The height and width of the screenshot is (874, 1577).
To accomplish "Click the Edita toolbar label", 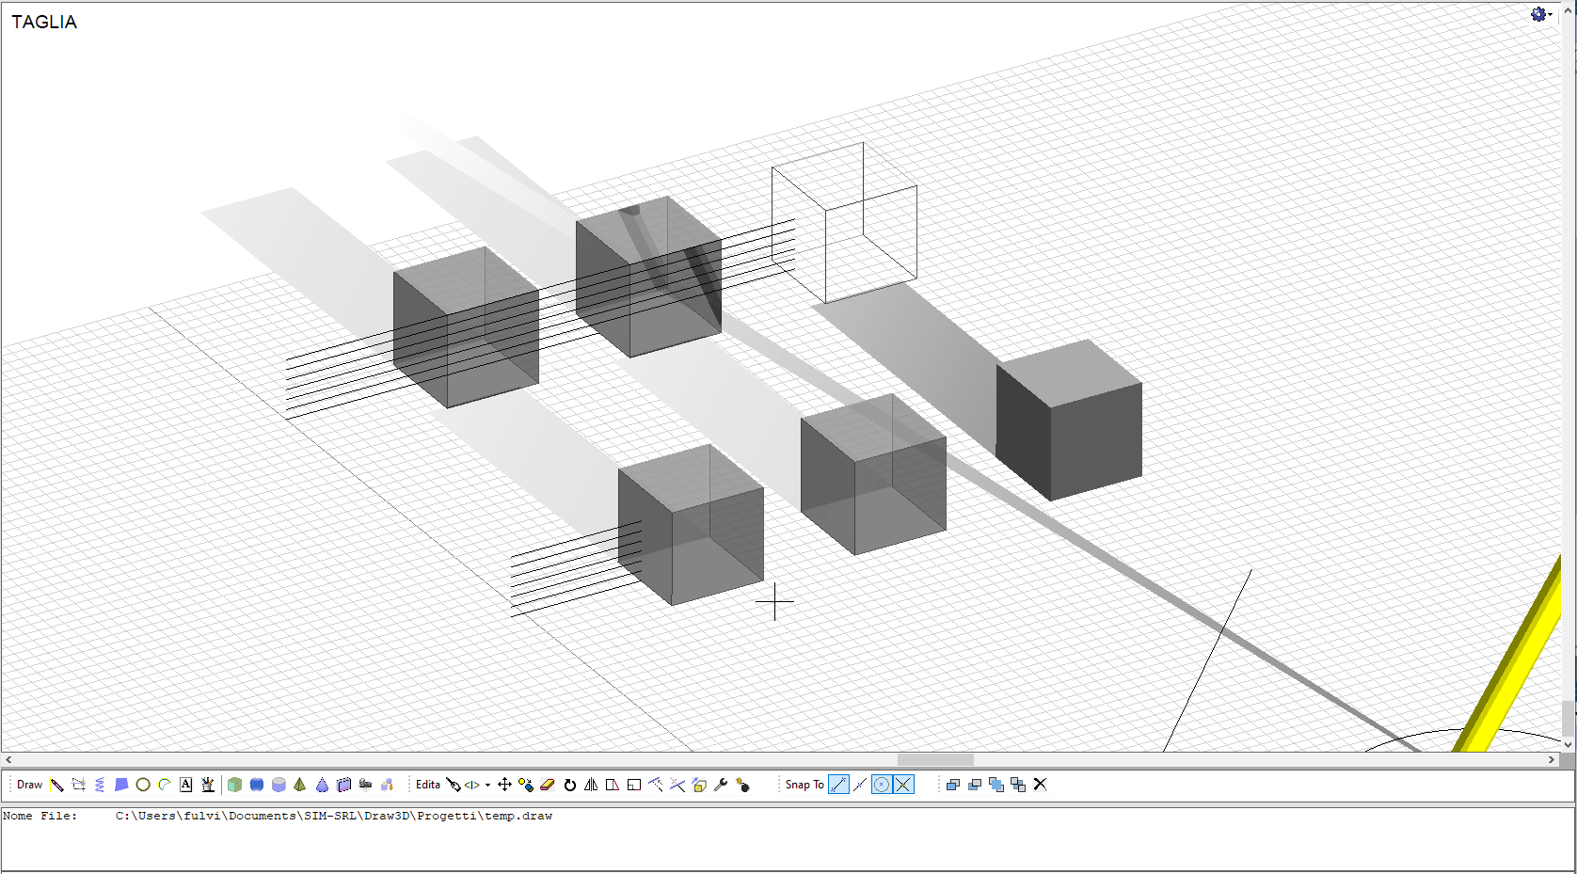I will point(428,785).
